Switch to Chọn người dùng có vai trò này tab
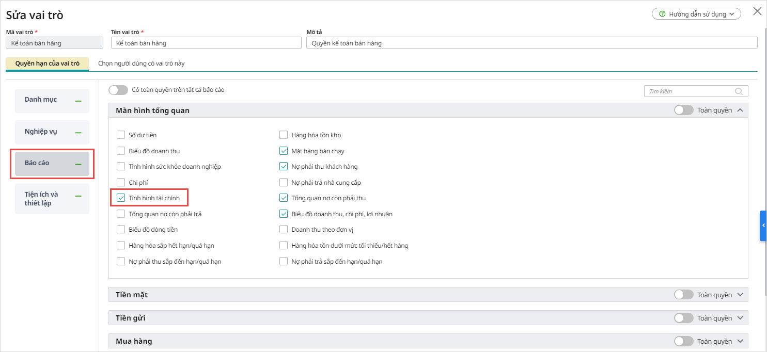The height and width of the screenshot is (352, 767). pyautogui.click(x=142, y=64)
